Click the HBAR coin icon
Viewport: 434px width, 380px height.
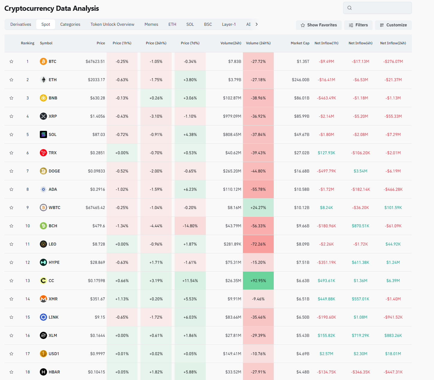pyautogui.click(x=43, y=372)
